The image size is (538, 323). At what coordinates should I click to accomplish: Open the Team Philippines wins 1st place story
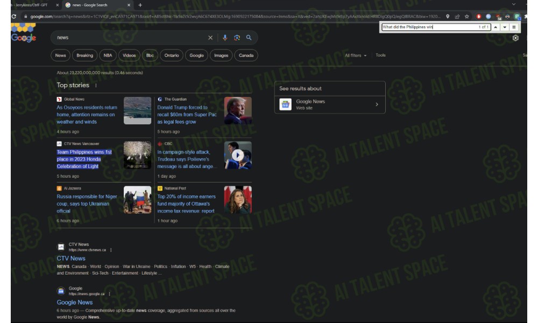click(84, 159)
